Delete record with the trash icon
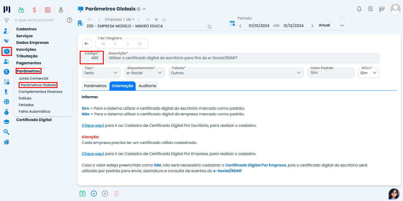Viewport: 403px width, 201px height. [x=116, y=194]
